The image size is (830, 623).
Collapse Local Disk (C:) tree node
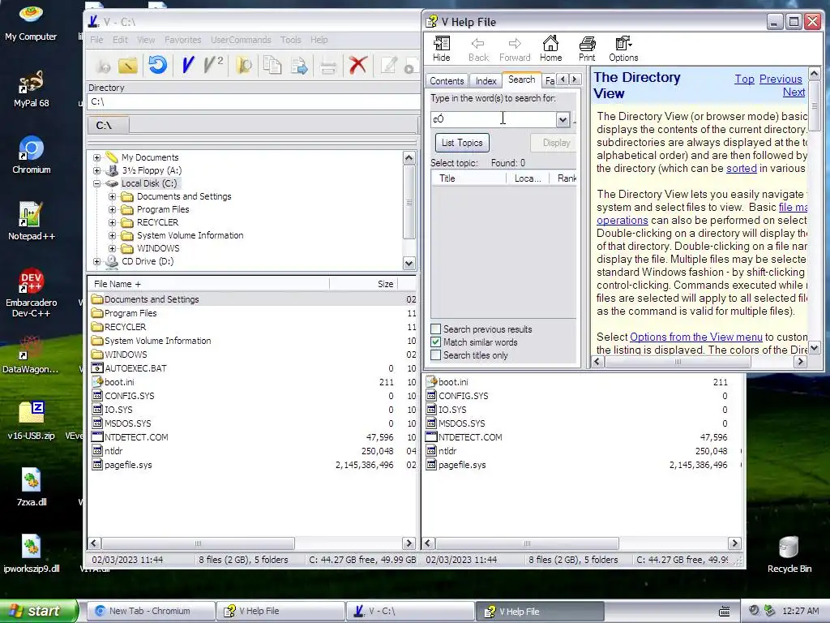coord(97,183)
